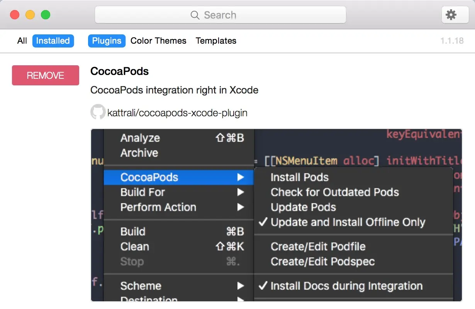Close the window with red button
The width and height of the screenshot is (475, 309).
[x=15, y=15]
